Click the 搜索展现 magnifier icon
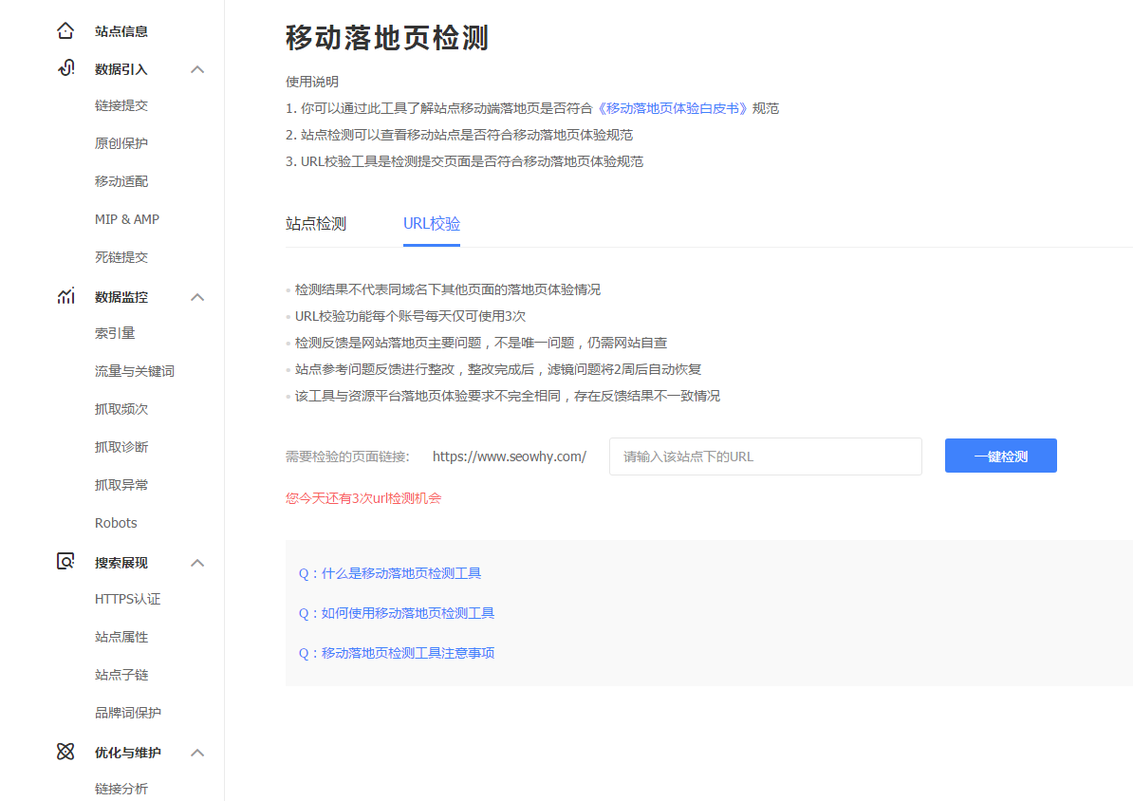 point(65,562)
